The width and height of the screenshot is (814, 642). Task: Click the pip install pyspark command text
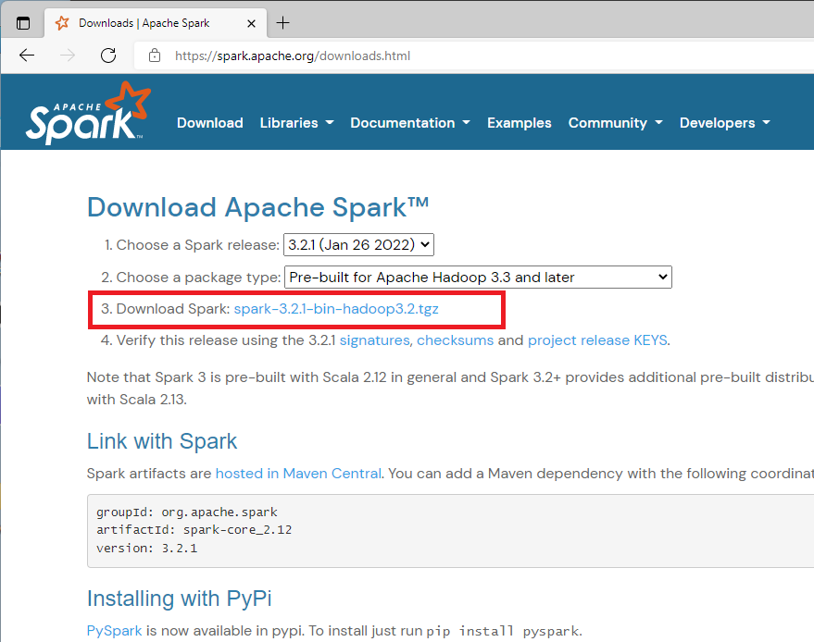(502, 631)
